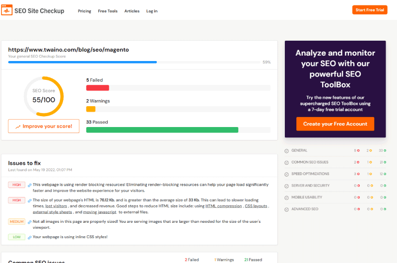Click the SEO Score 55/100 circular gauge

[x=44, y=96]
